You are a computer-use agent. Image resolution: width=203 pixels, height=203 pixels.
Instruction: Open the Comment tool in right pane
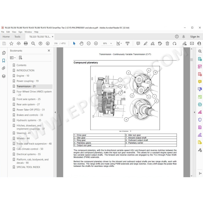click(200, 82)
